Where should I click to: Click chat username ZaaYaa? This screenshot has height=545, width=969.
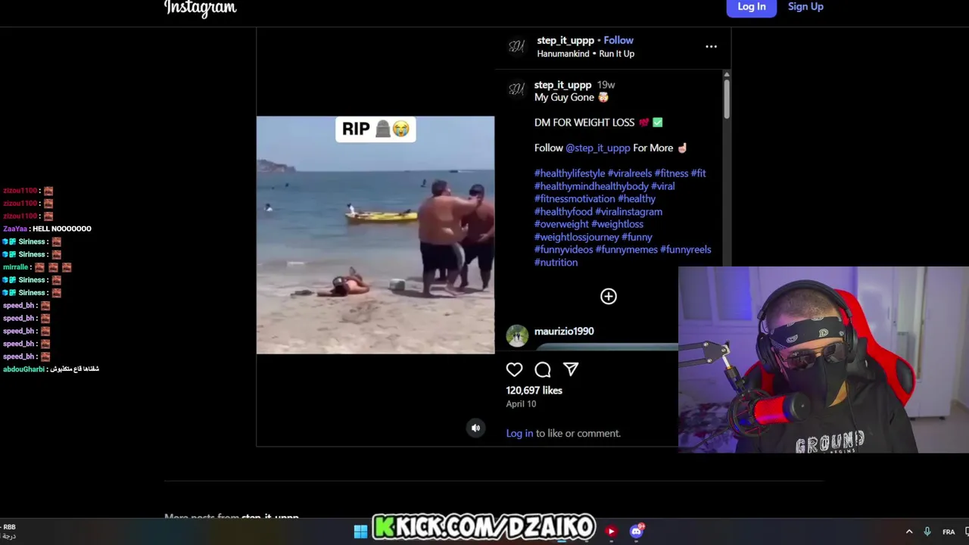point(15,229)
